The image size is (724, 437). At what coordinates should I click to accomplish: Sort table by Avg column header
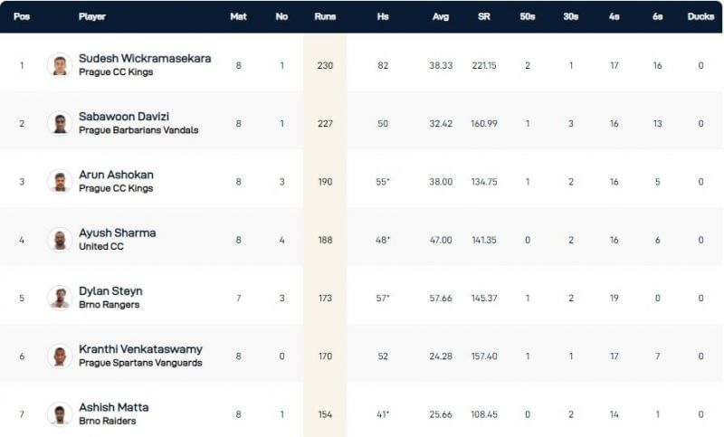tap(441, 16)
